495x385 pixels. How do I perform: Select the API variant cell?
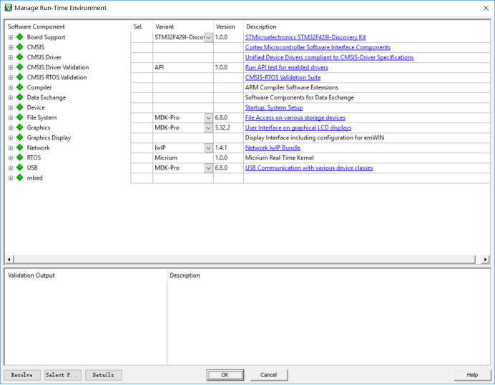tap(183, 67)
